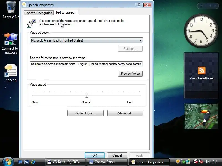Open the Advanced options button

[125, 113]
